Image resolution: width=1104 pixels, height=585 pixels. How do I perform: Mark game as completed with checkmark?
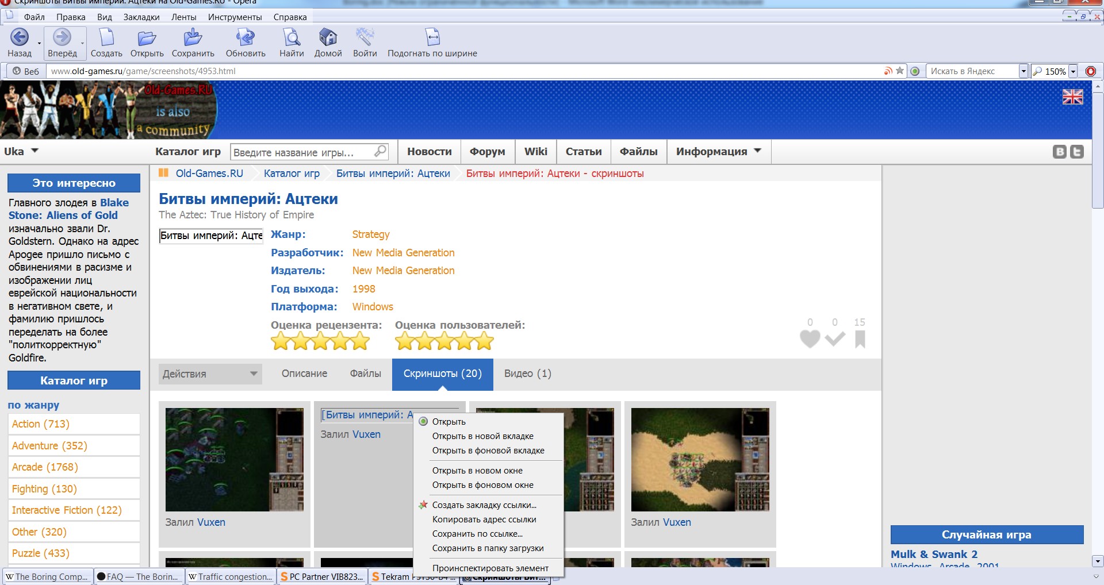835,338
